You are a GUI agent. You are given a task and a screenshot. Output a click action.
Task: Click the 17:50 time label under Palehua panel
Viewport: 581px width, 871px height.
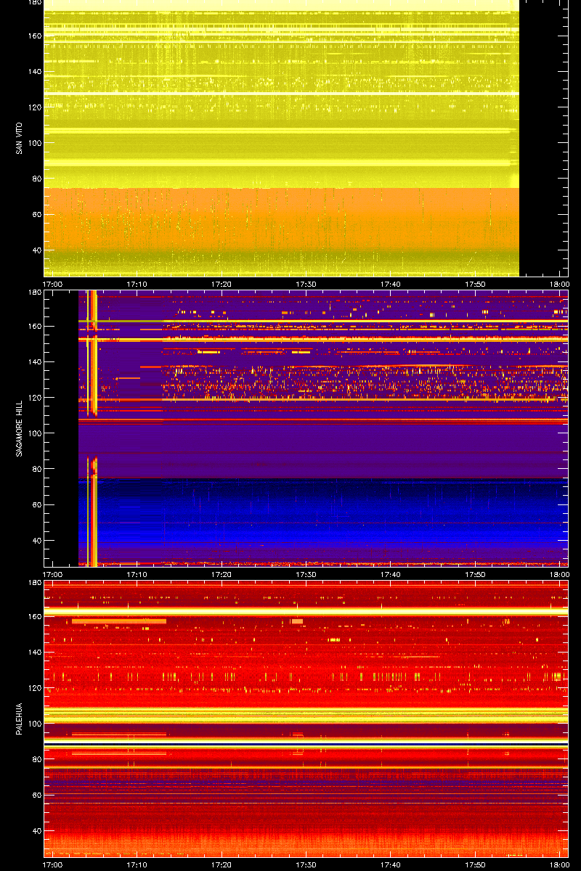pyautogui.click(x=476, y=865)
